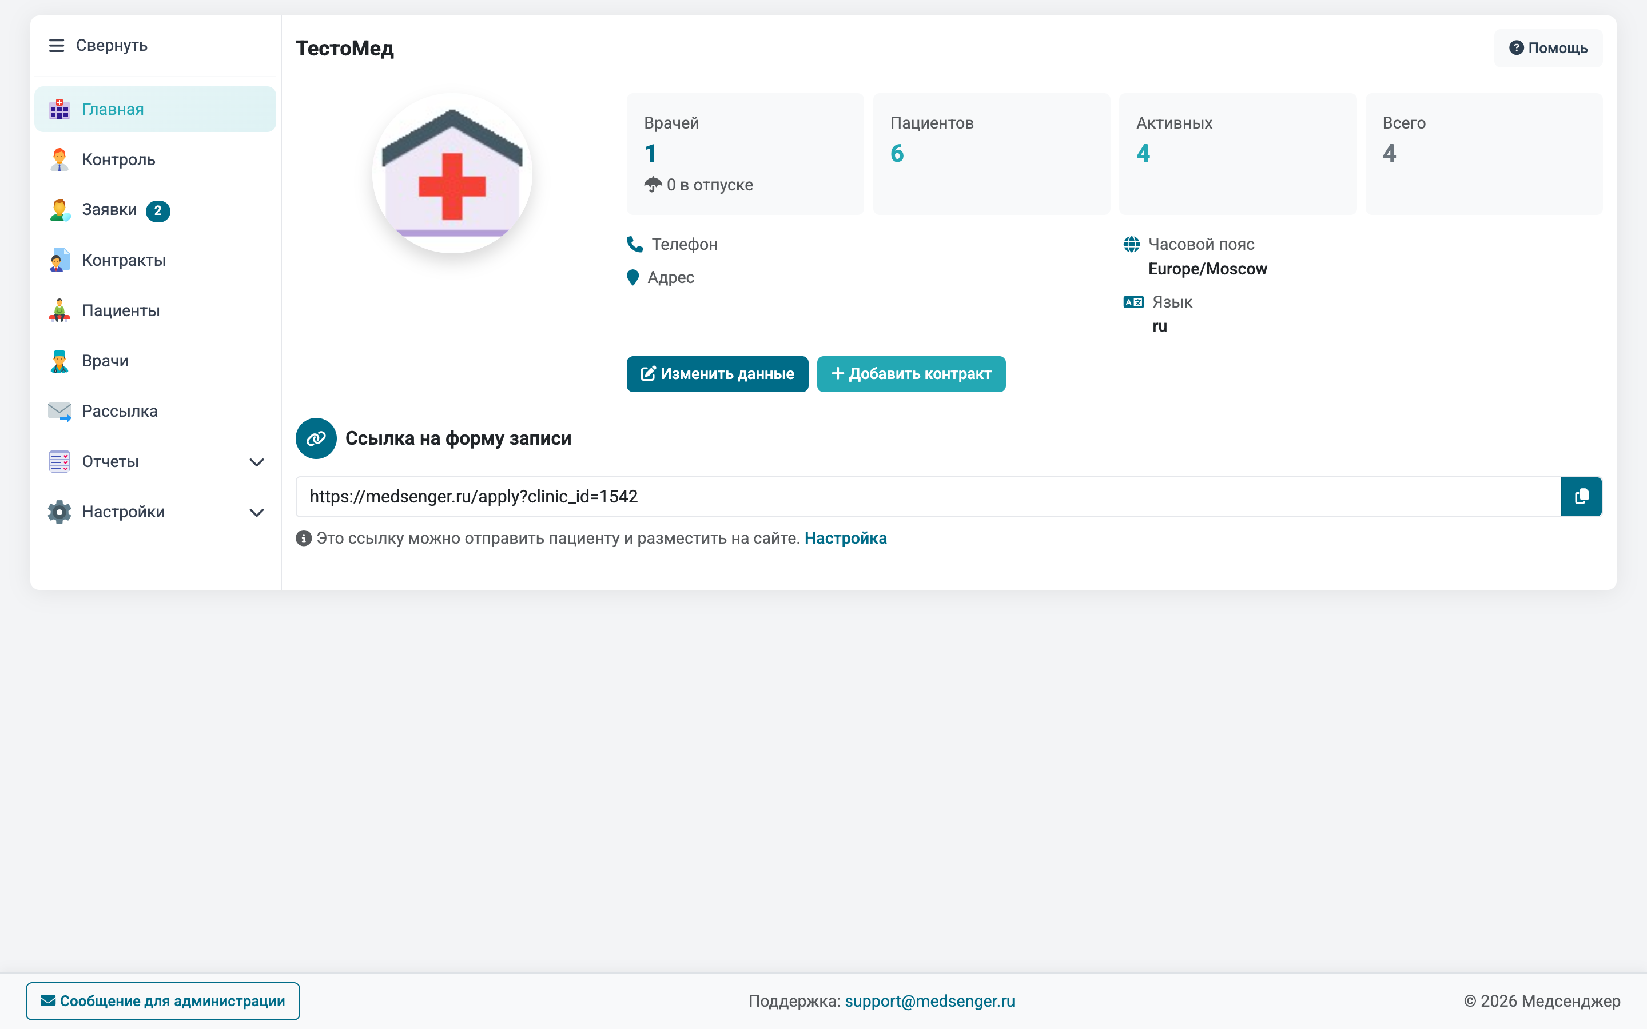Click the umbrella vacation icon
The height and width of the screenshot is (1029, 1647).
(653, 185)
